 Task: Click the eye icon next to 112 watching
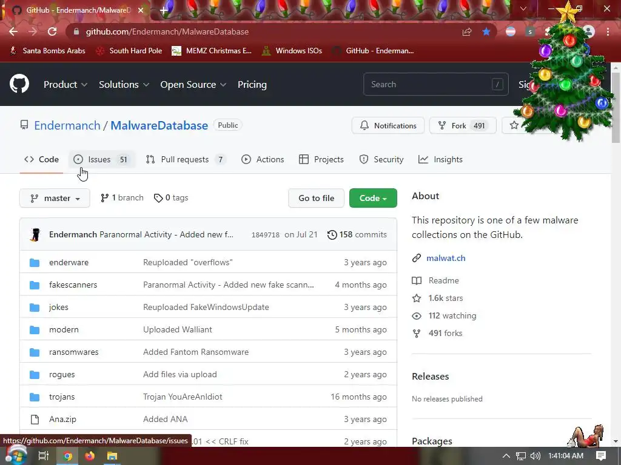417,316
